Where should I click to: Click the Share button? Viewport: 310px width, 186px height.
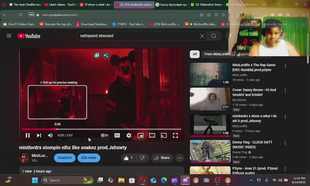pos(162,158)
